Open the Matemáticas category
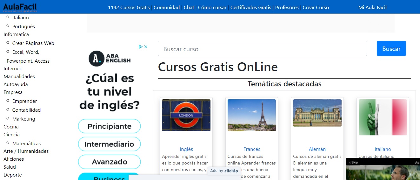The height and width of the screenshot is (180, 420). pyautogui.click(x=26, y=143)
